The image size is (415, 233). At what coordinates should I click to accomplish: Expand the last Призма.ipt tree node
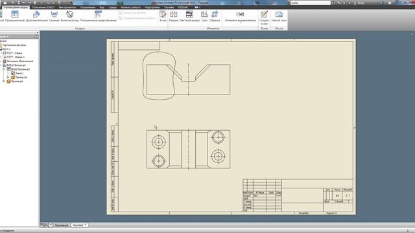(4, 82)
